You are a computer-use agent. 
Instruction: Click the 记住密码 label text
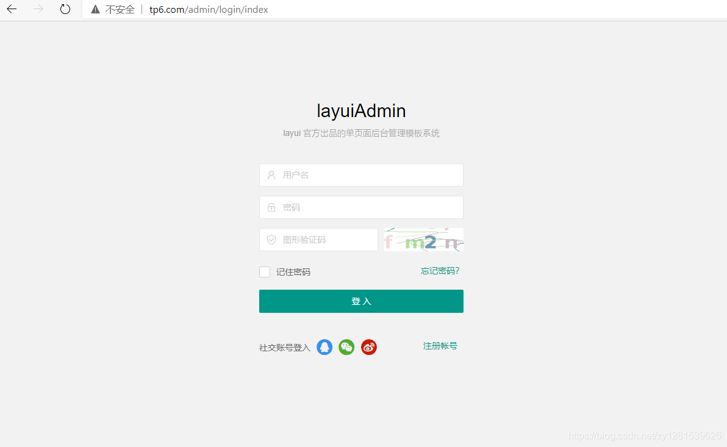tap(293, 272)
